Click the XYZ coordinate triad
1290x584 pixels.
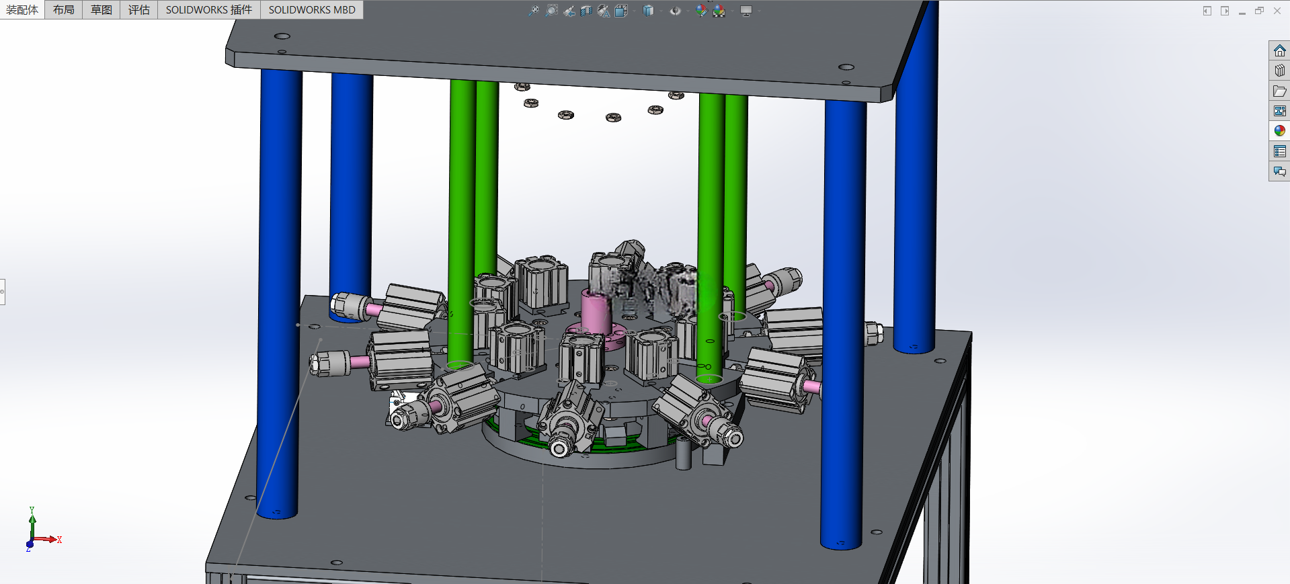coord(42,530)
